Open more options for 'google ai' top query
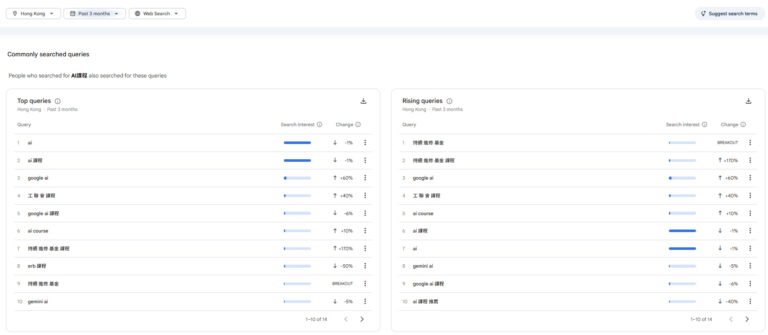The height and width of the screenshot is (335, 768). pos(365,178)
